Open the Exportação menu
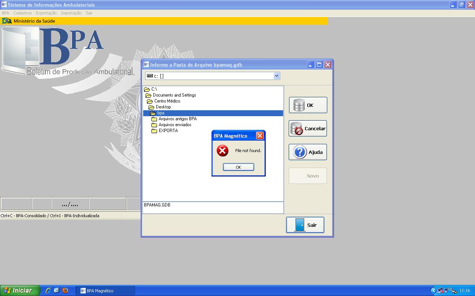 pyautogui.click(x=46, y=13)
